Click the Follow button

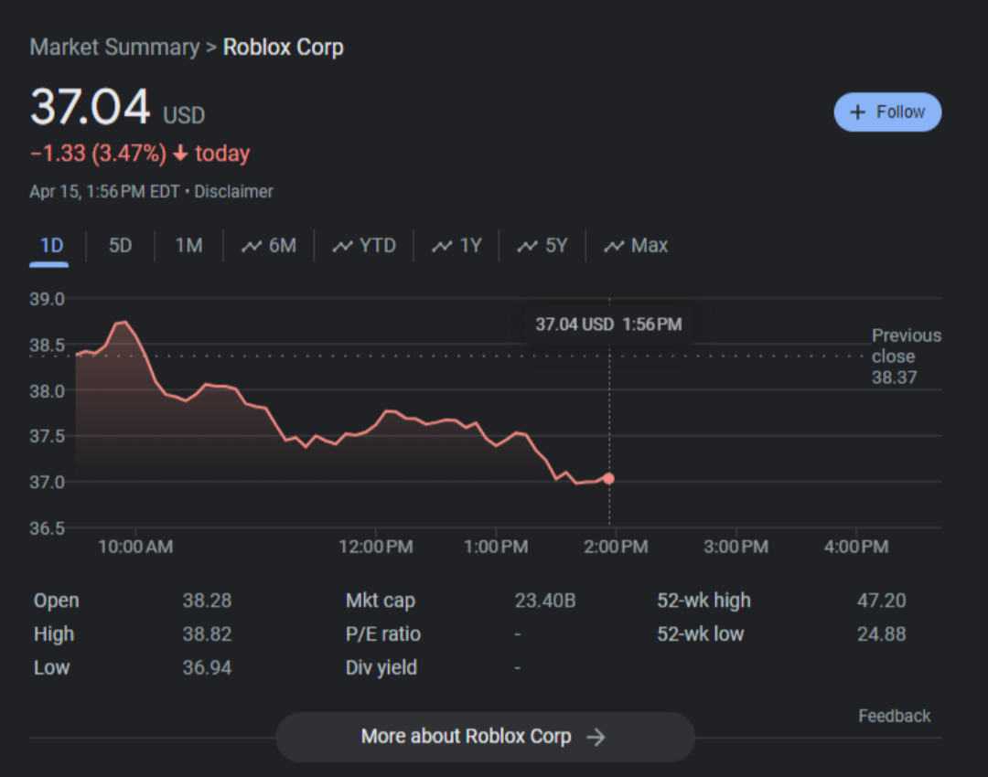tap(887, 112)
